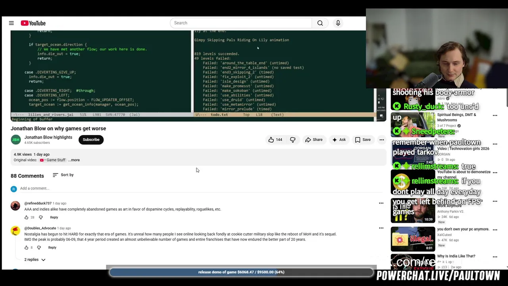Open the video's more actions menu
Screen dimensions: 508x286
click(381, 140)
